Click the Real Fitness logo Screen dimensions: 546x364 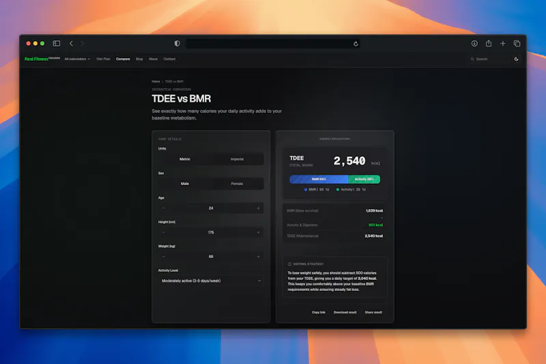coord(42,59)
